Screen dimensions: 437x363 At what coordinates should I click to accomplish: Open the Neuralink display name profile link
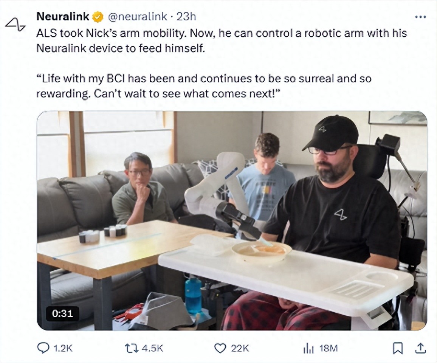[63, 16]
